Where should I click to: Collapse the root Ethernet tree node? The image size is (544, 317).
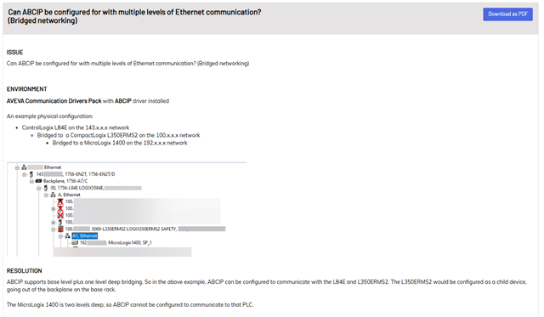(x=17, y=167)
